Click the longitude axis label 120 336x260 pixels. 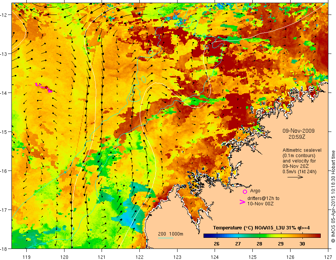64,257
